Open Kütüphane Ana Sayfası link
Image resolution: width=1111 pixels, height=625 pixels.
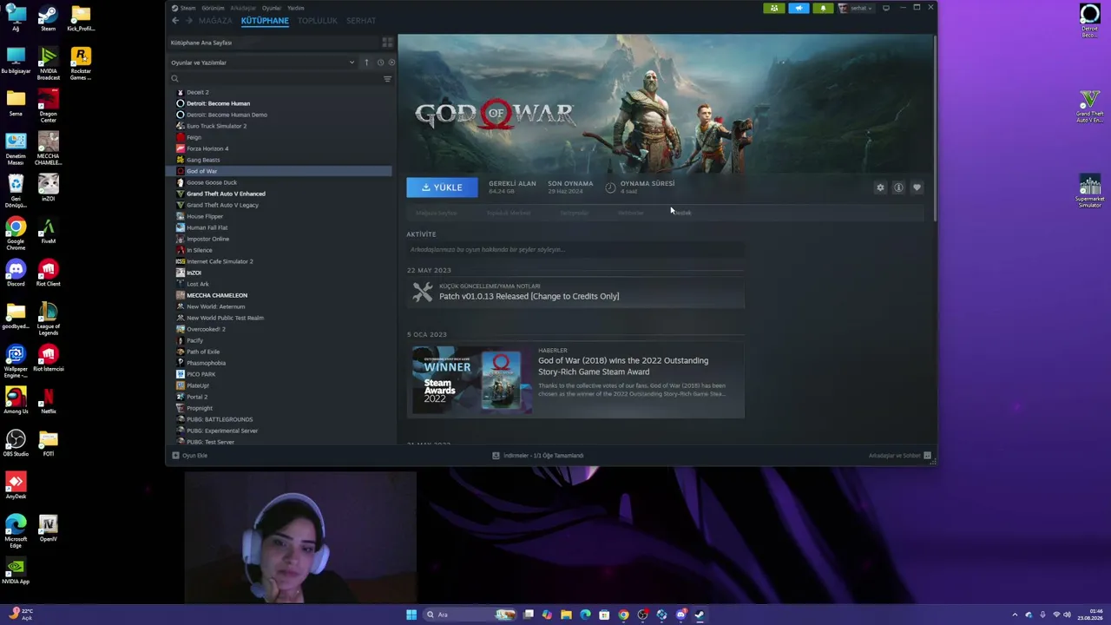point(201,43)
